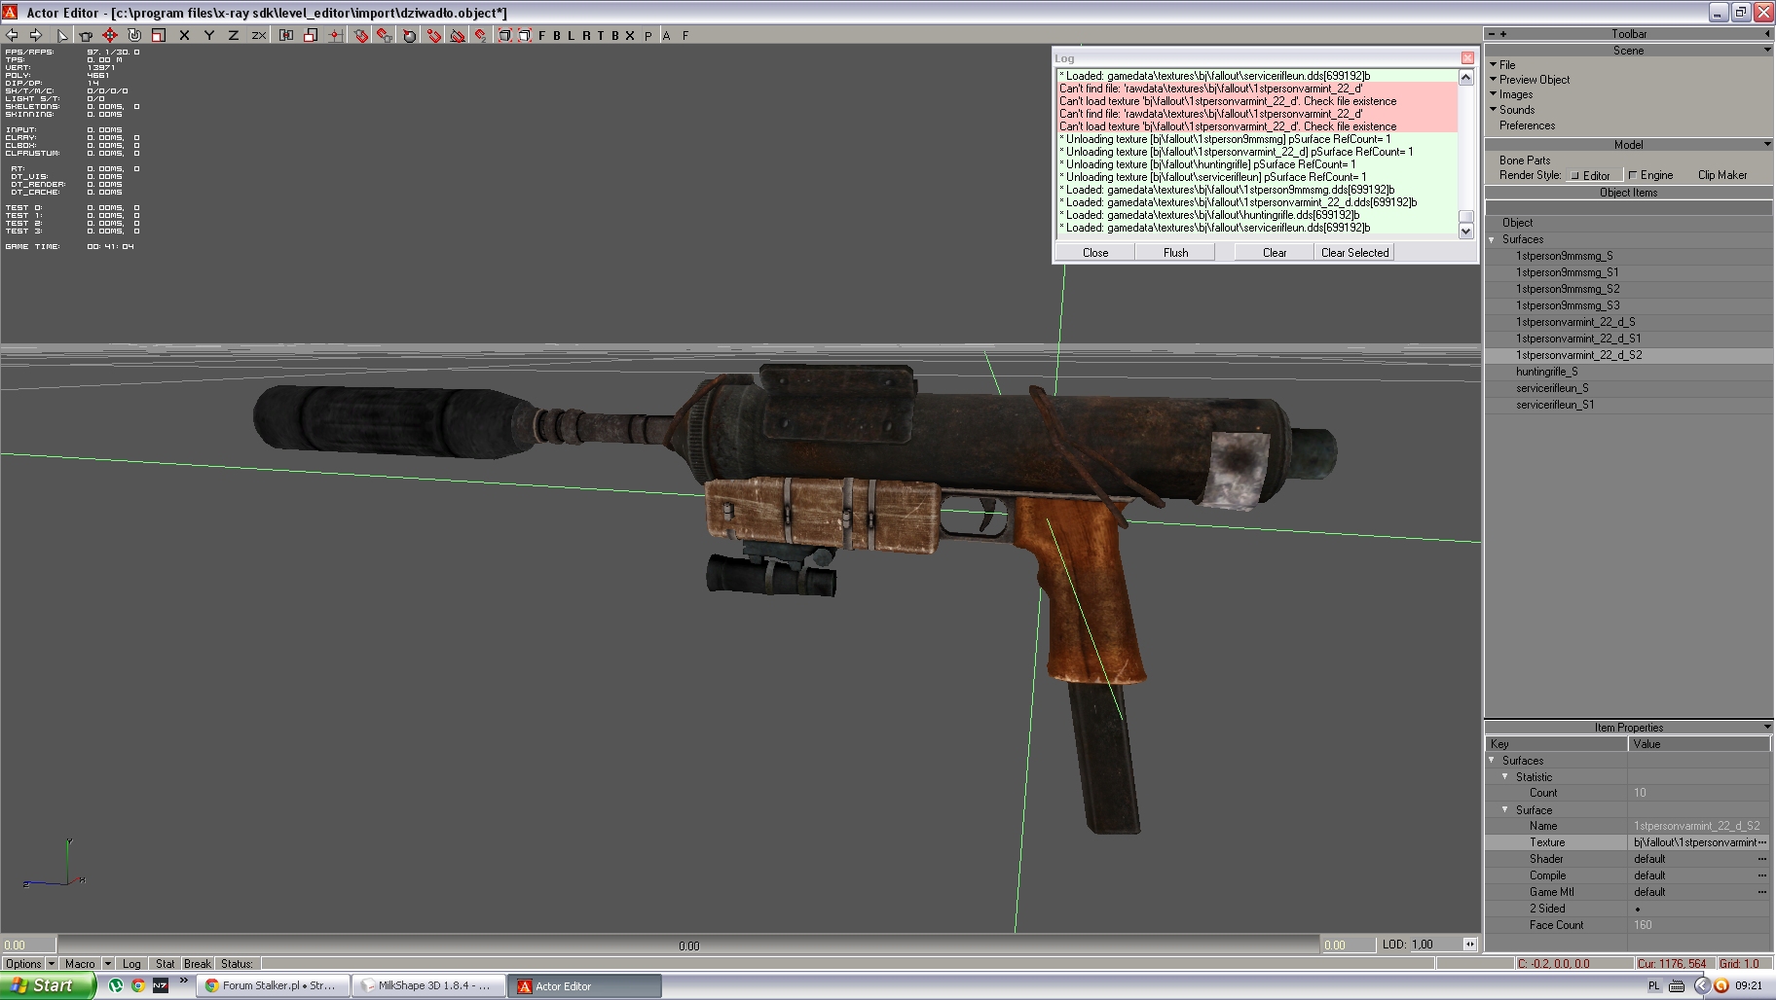Switch to Top view with T
The height and width of the screenshot is (1000, 1776).
pyautogui.click(x=601, y=35)
